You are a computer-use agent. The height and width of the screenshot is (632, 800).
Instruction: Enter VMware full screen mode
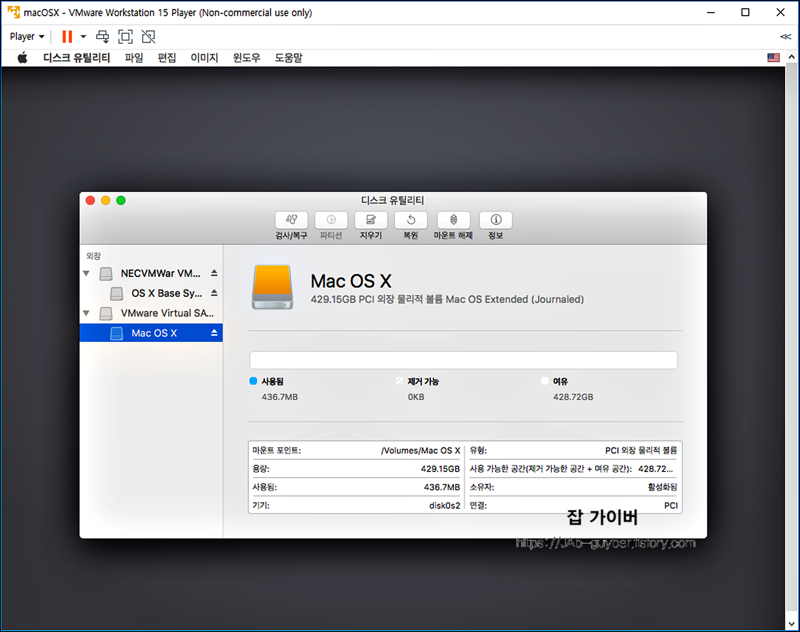(125, 36)
